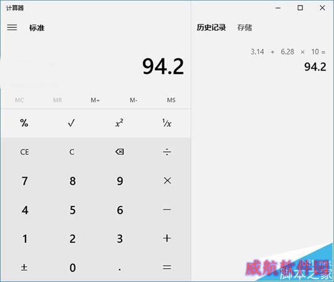This screenshot has width=334, height=282.
Task: Click the multiply operator
Action: click(167, 181)
